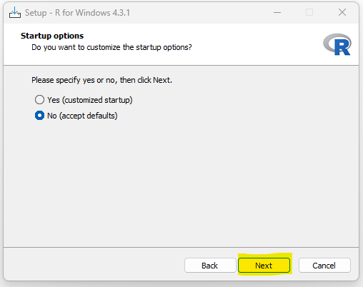This screenshot has height=287, width=363.
Task: Click the 'Setup - R for Windows 4.3.1' title
Action: 77,13
